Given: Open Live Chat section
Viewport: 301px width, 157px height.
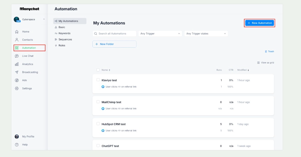Looking at the screenshot, I should [x=28, y=56].
